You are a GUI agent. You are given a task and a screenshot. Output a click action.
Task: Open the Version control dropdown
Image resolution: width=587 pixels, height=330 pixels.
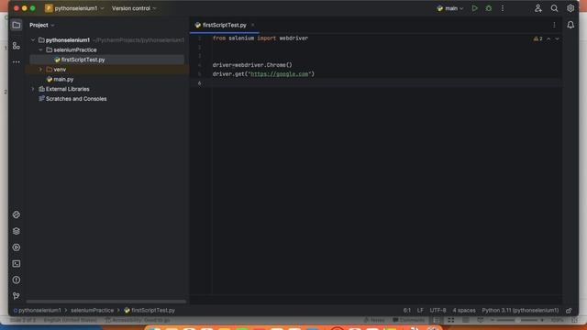tap(134, 8)
